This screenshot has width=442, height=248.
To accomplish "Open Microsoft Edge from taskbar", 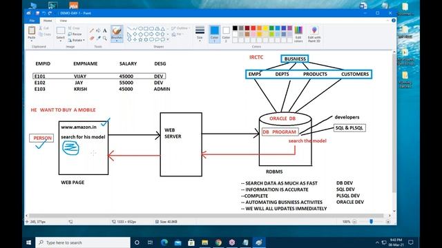I will tap(164, 242).
